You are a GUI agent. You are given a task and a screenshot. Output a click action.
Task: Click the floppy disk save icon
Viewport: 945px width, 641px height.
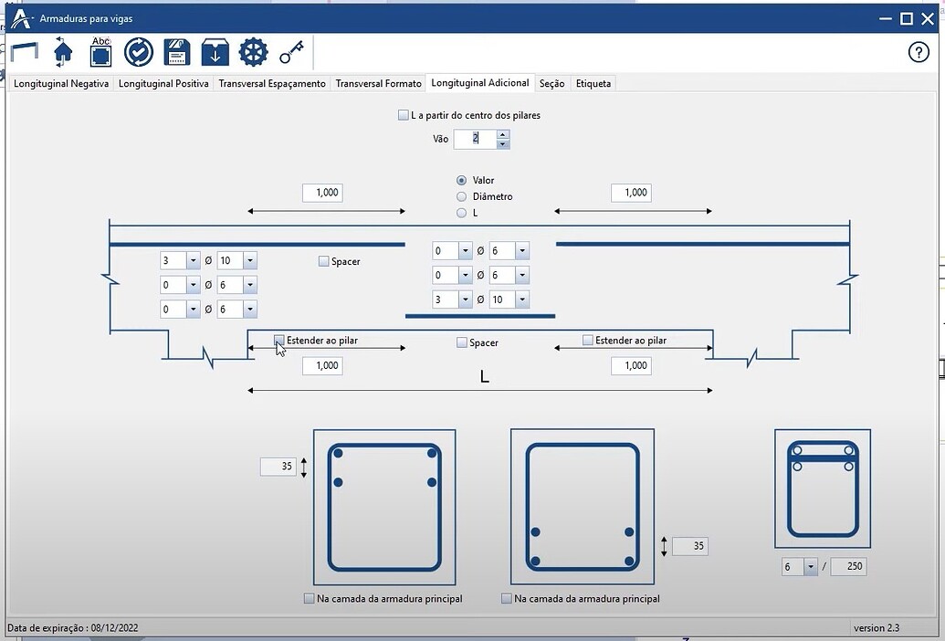pos(177,52)
